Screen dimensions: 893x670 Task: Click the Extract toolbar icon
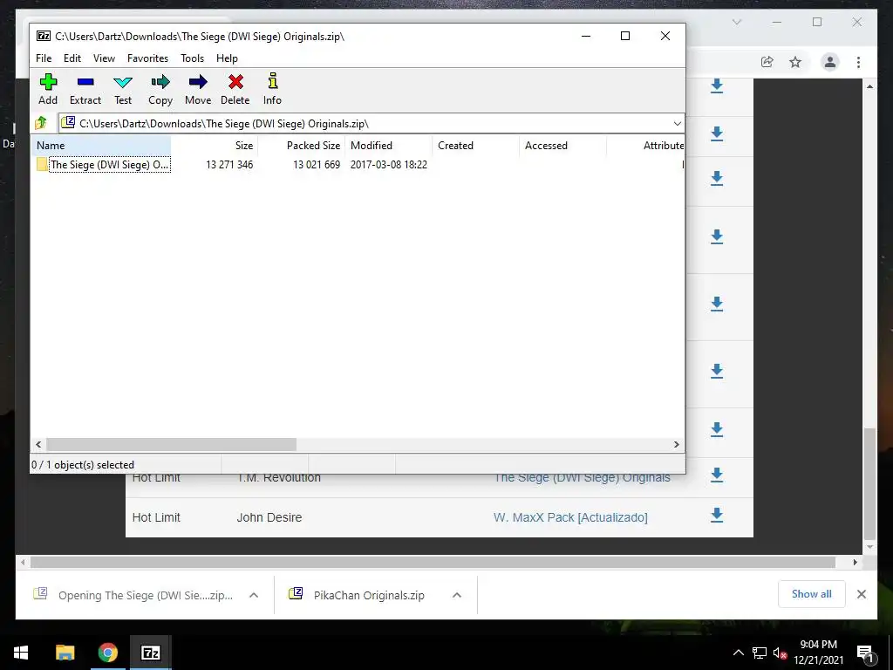85,90
